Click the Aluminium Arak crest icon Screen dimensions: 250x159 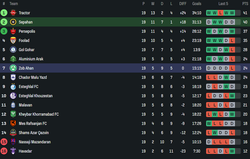(13, 59)
